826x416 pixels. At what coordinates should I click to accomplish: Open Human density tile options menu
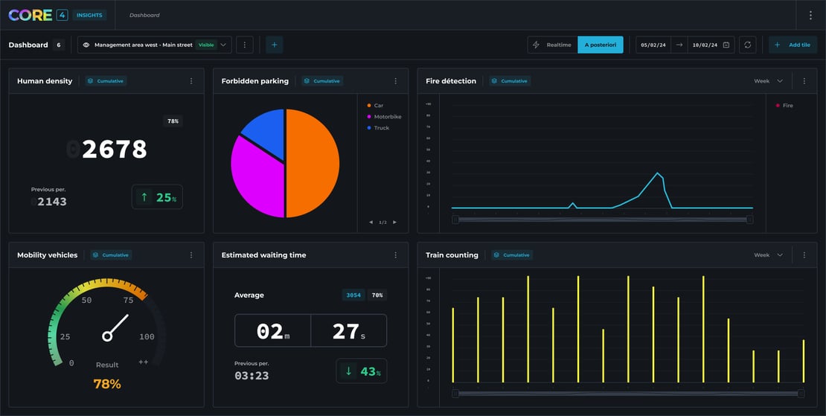click(191, 81)
